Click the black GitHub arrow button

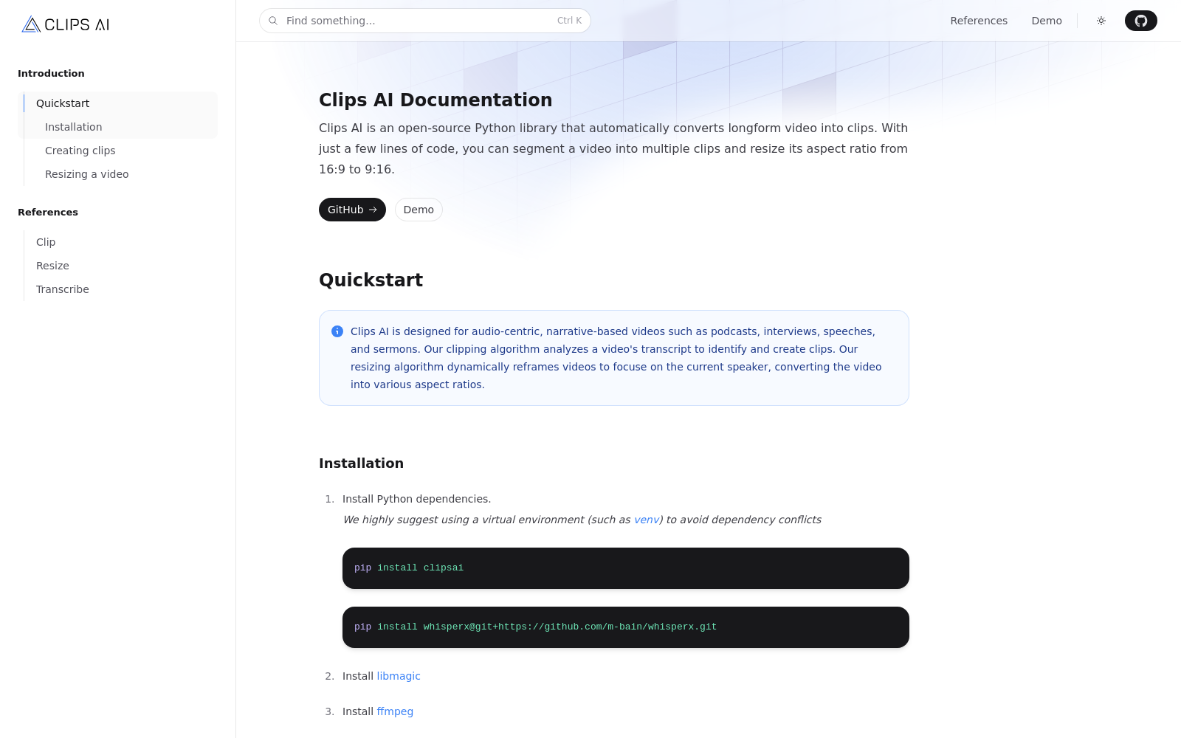352,210
